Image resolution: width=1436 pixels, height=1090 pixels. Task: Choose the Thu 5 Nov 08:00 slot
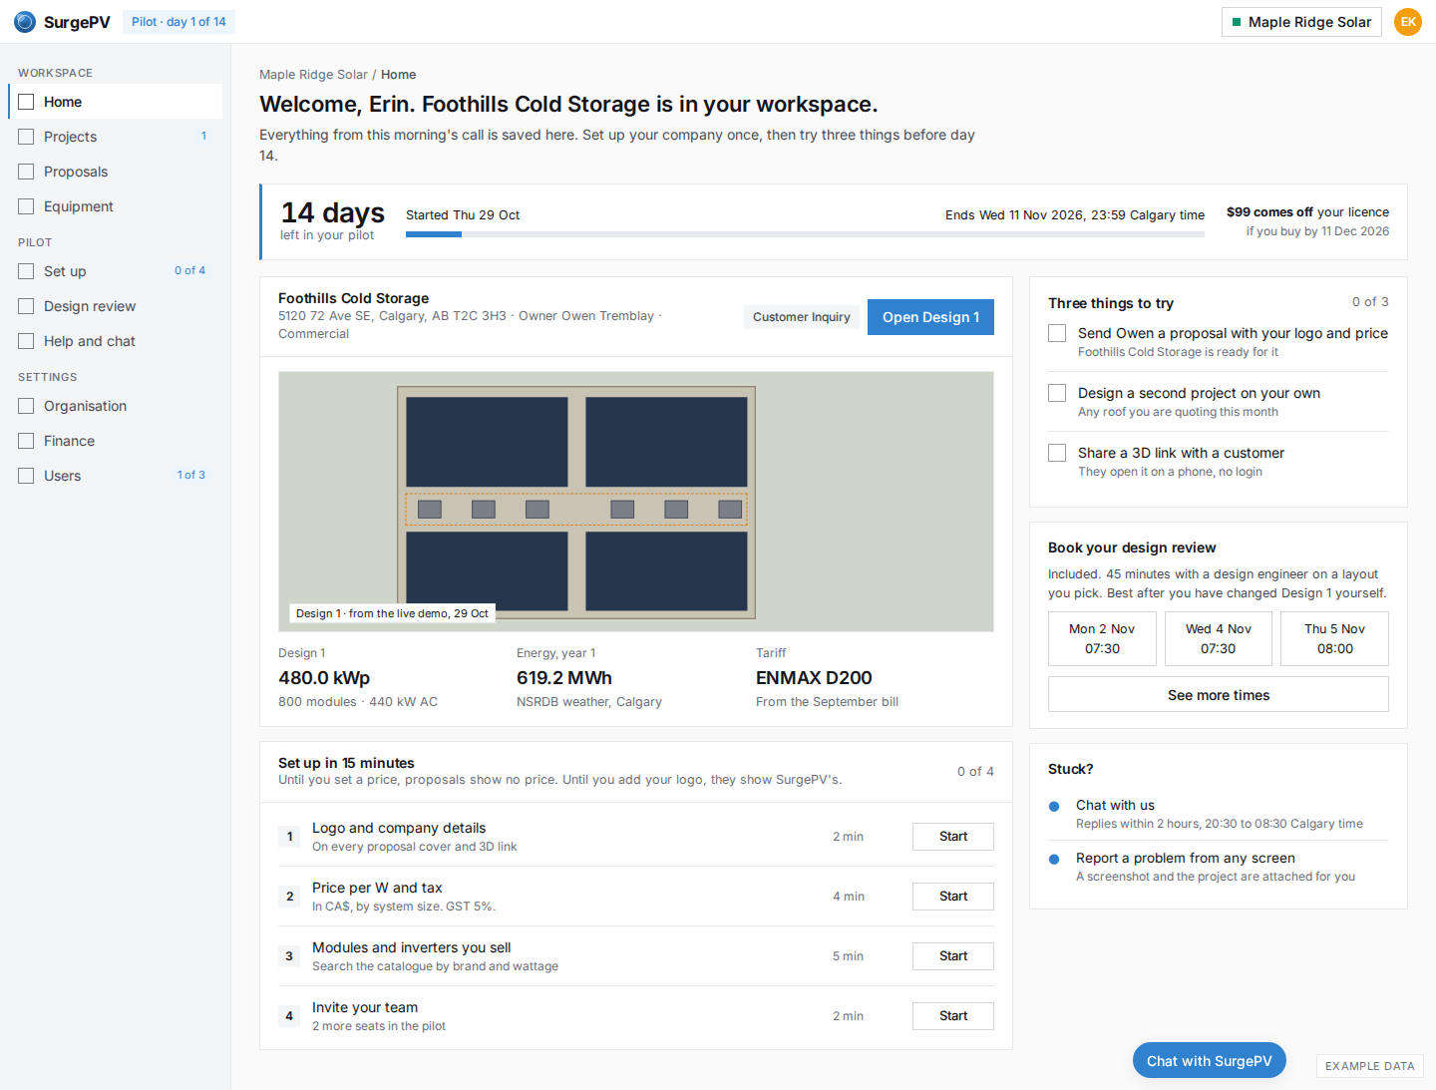pyautogui.click(x=1335, y=638)
